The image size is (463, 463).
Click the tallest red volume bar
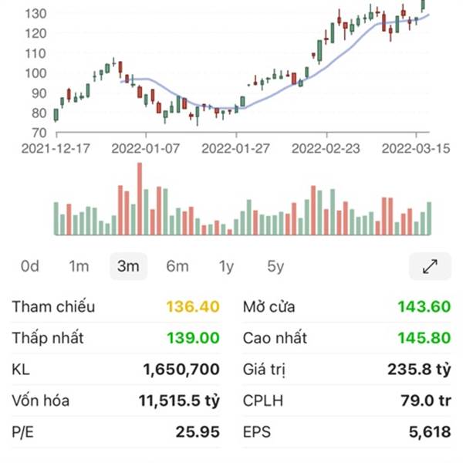[x=140, y=199]
